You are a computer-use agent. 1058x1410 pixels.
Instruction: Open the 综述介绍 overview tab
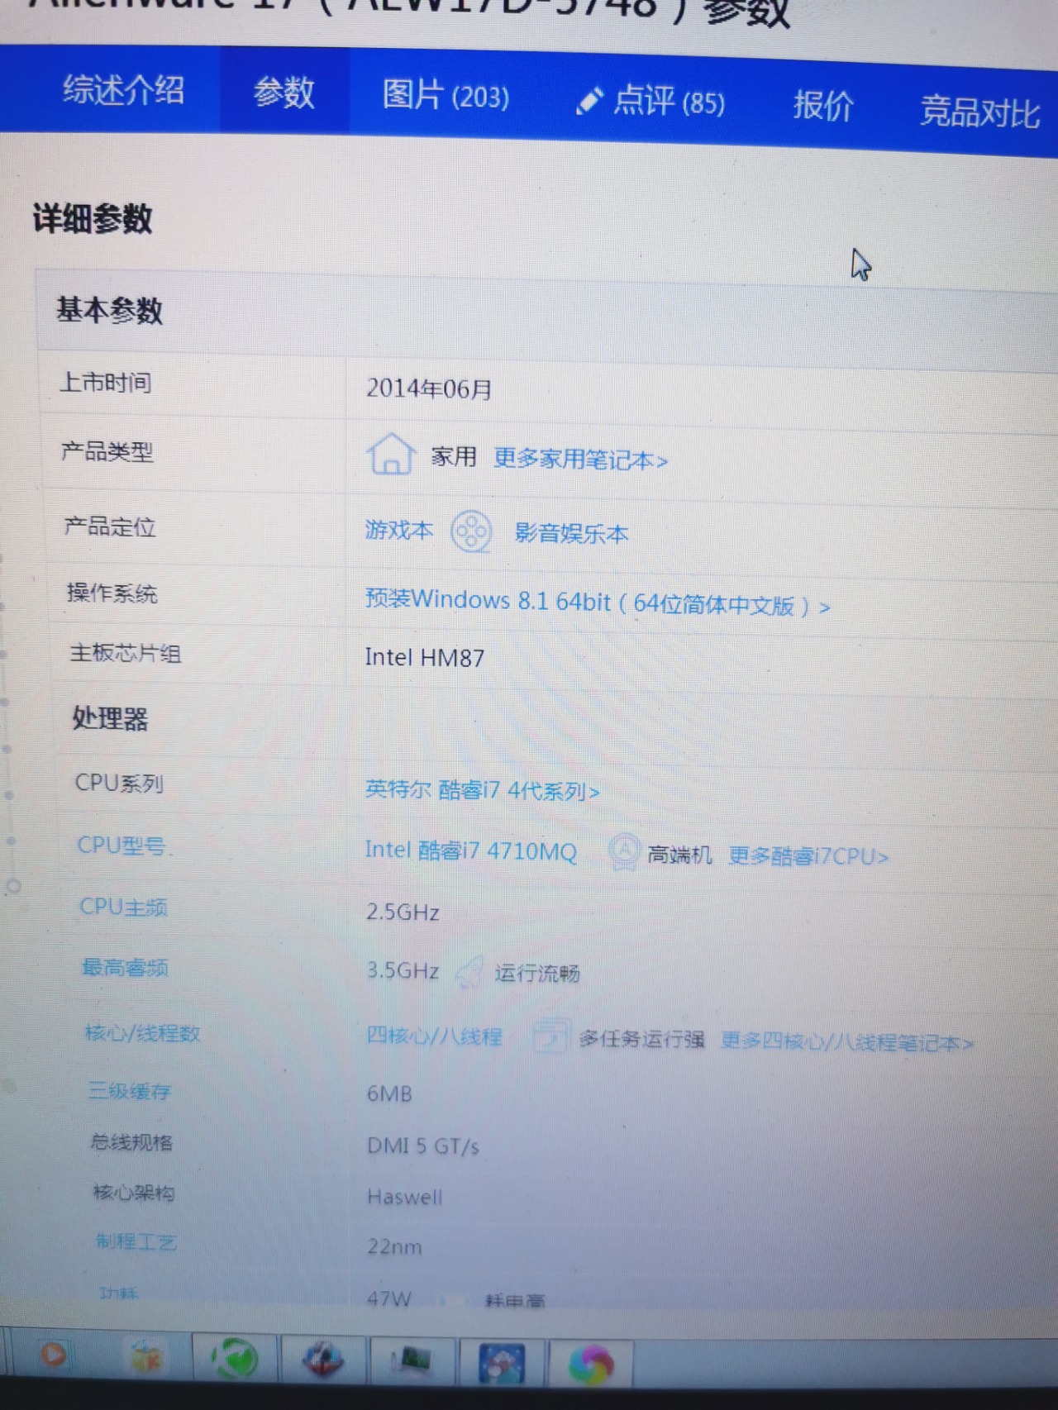click(124, 90)
